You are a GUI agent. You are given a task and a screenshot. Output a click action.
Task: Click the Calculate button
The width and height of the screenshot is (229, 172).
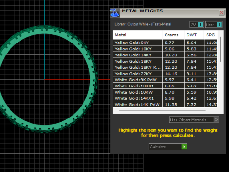[168, 147]
